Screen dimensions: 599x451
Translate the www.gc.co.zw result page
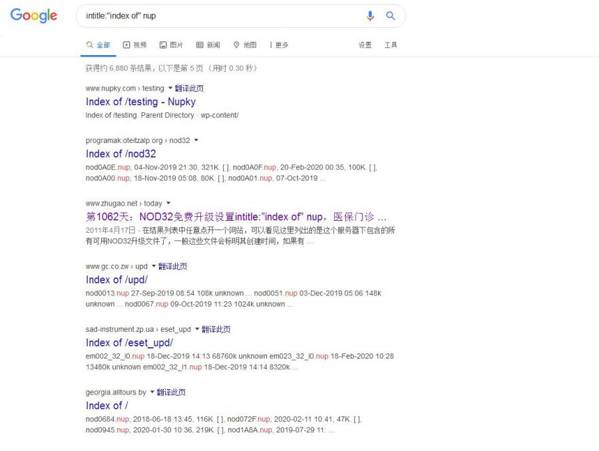[x=172, y=266]
